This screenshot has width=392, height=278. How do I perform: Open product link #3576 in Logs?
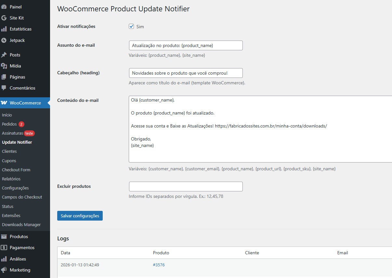pyautogui.click(x=159, y=265)
